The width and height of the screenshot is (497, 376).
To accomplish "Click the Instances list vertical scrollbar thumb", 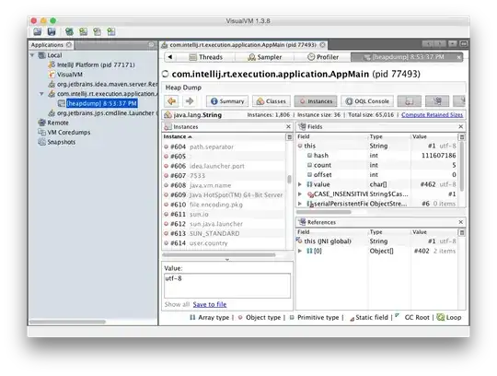I will pyautogui.click(x=289, y=180).
